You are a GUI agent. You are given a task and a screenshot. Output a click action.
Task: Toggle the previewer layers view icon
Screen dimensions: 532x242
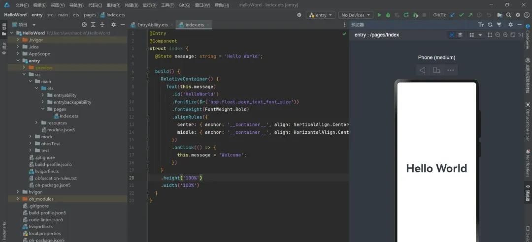pyautogui.click(x=460, y=35)
